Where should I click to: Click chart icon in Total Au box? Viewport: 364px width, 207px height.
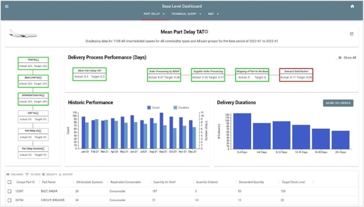click(x=37, y=60)
